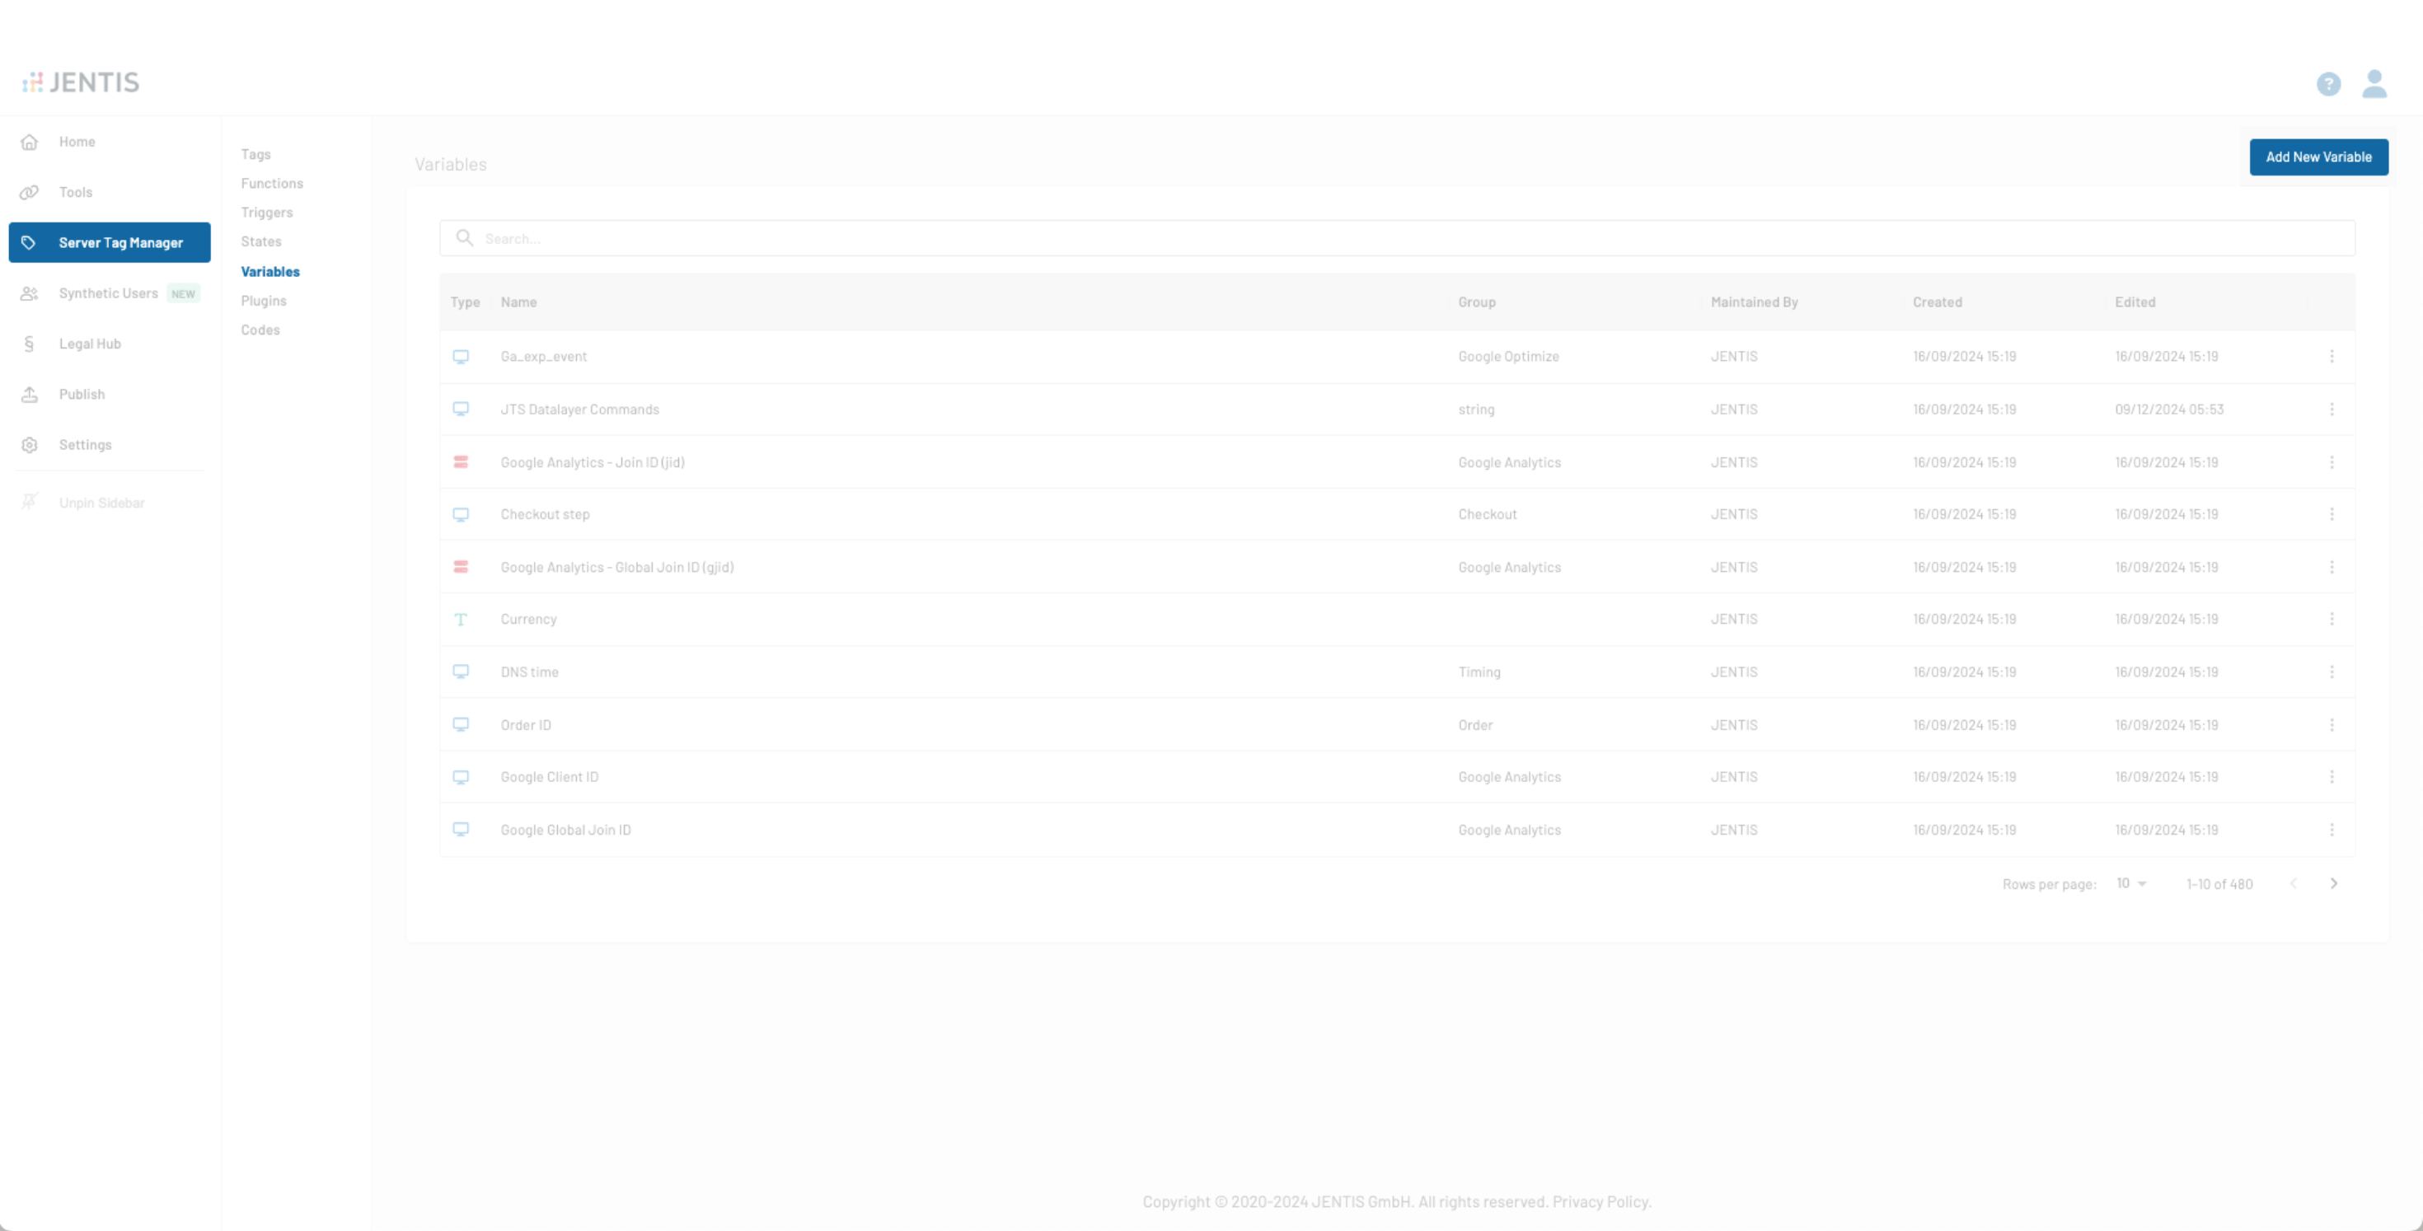Open Functions in the submenu
Screen dimensions: 2423x1231
[x=272, y=184]
